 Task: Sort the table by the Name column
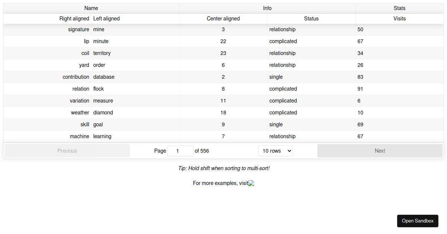tap(91, 8)
